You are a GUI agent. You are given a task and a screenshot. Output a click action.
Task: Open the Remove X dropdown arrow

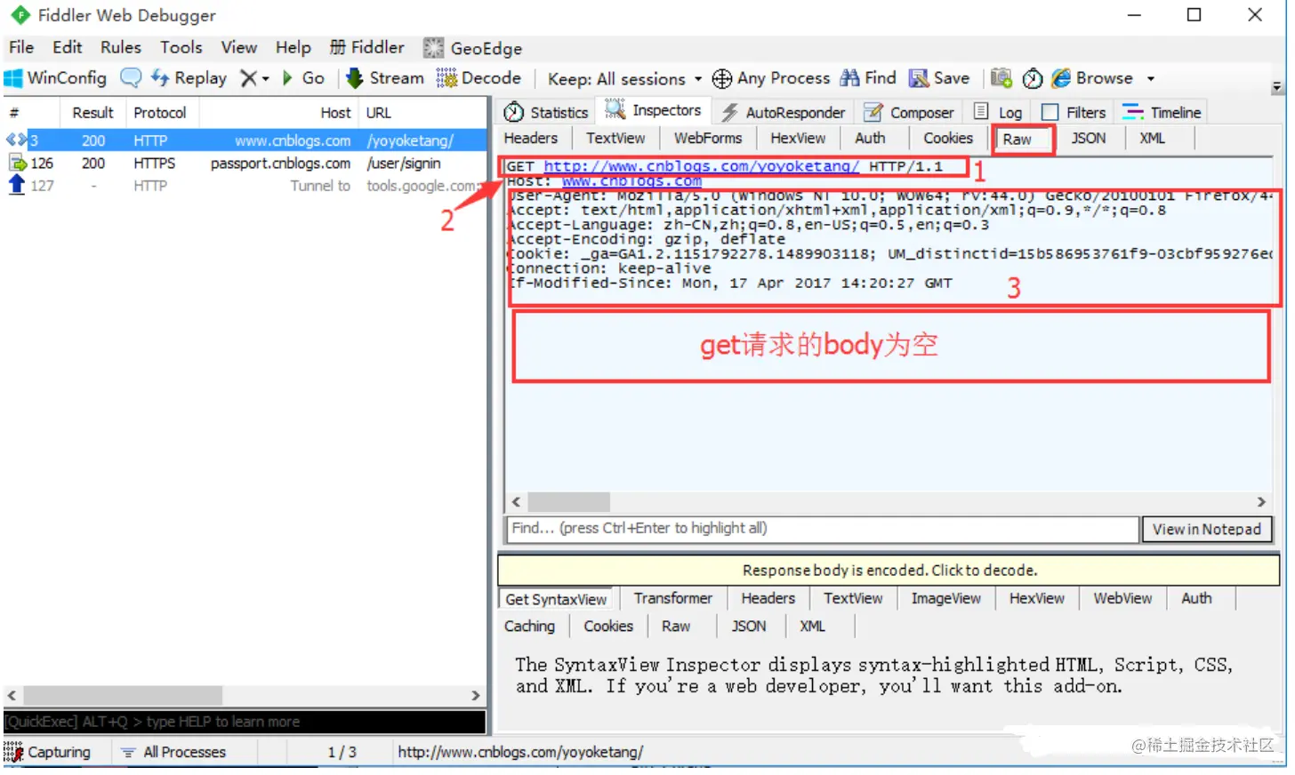click(265, 79)
